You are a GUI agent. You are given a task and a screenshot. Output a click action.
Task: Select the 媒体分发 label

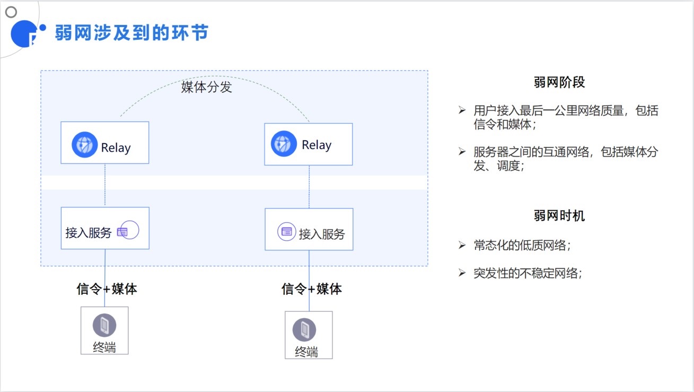click(x=207, y=87)
